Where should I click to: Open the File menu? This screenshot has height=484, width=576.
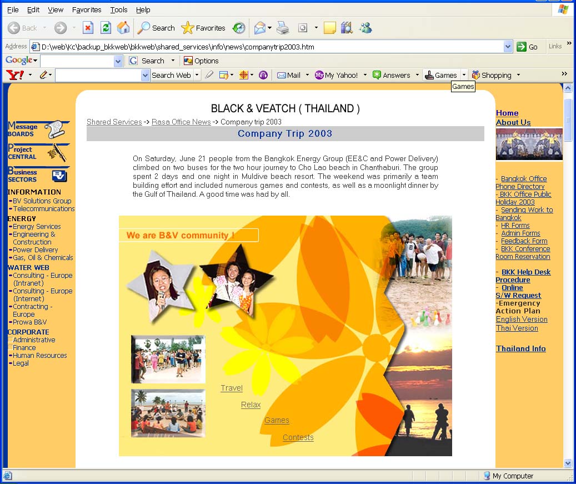[x=13, y=10]
